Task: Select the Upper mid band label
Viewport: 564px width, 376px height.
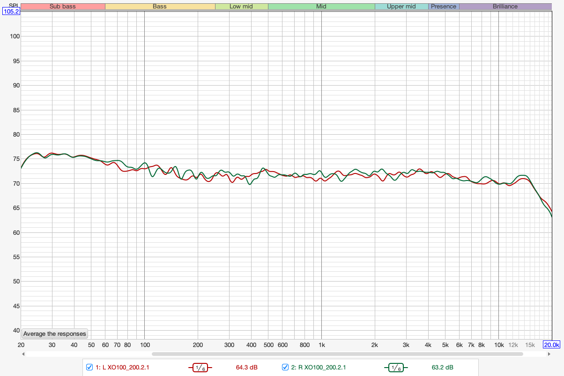Action: (401, 7)
